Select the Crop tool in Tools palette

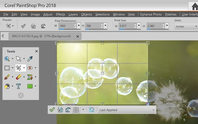18,68
